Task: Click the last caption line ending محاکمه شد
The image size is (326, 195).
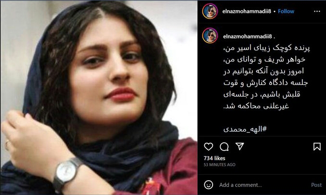Action: click(x=256, y=106)
